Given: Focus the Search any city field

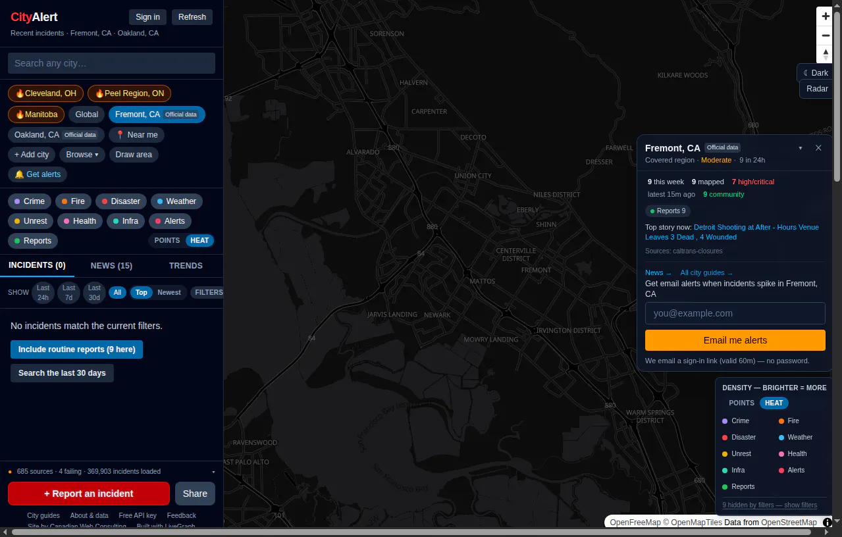Looking at the screenshot, I should point(111,63).
